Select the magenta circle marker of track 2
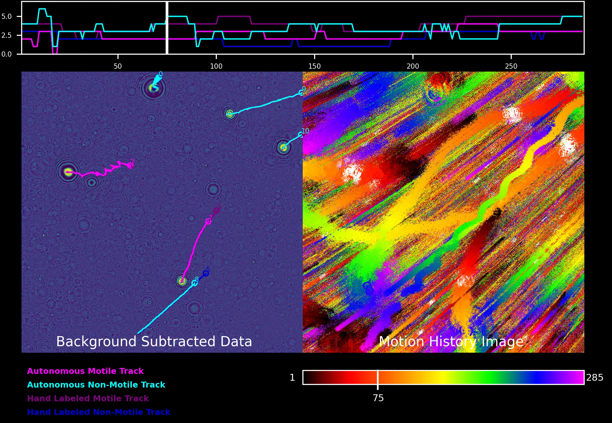The height and width of the screenshot is (423, 612). [x=130, y=166]
